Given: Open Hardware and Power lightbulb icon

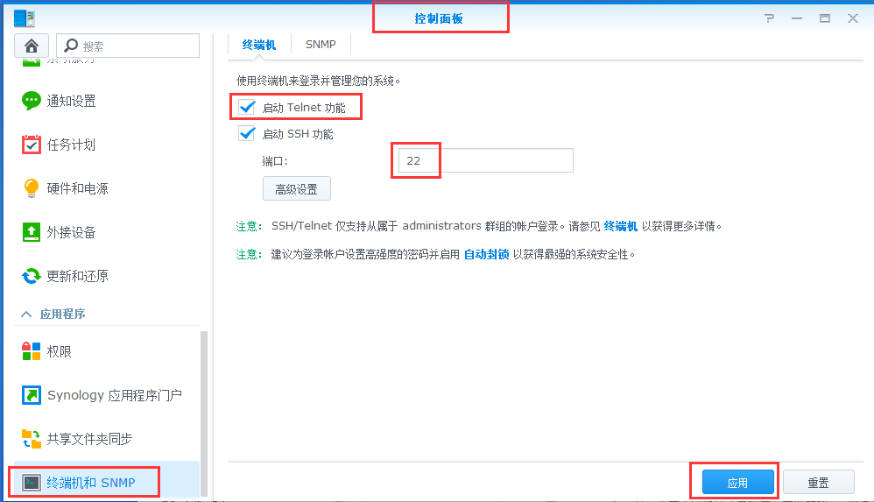Looking at the screenshot, I should tap(32, 188).
